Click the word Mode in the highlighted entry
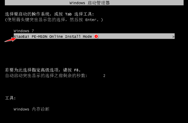The width and height of the screenshot is (188, 123). (87, 36)
